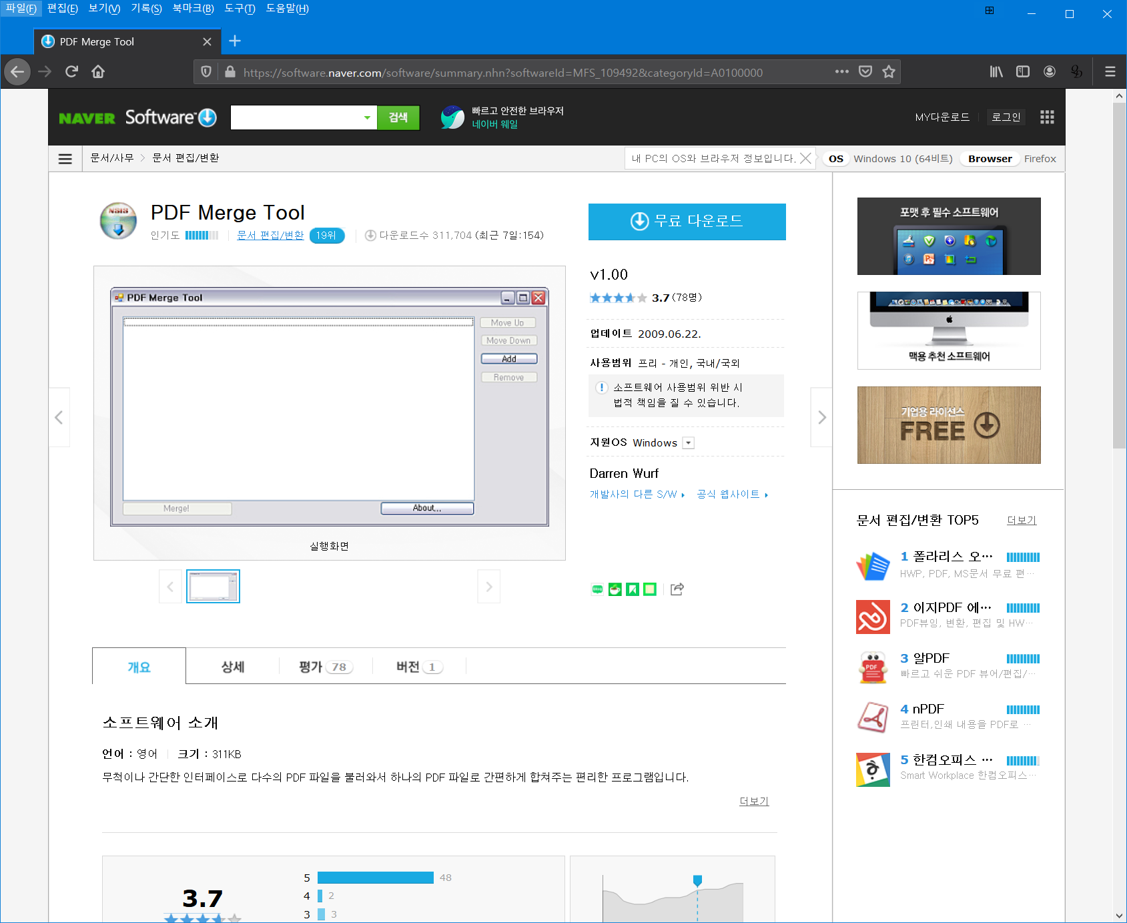Viewport: 1127px width, 923px height.
Task: Click the Hancom Office icon
Action: [x=873, y=770]
